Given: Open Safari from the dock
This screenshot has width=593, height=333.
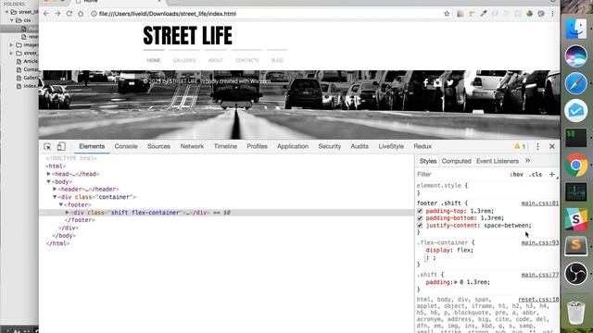Looking at the screenshot, I should [x=576, y=83].
